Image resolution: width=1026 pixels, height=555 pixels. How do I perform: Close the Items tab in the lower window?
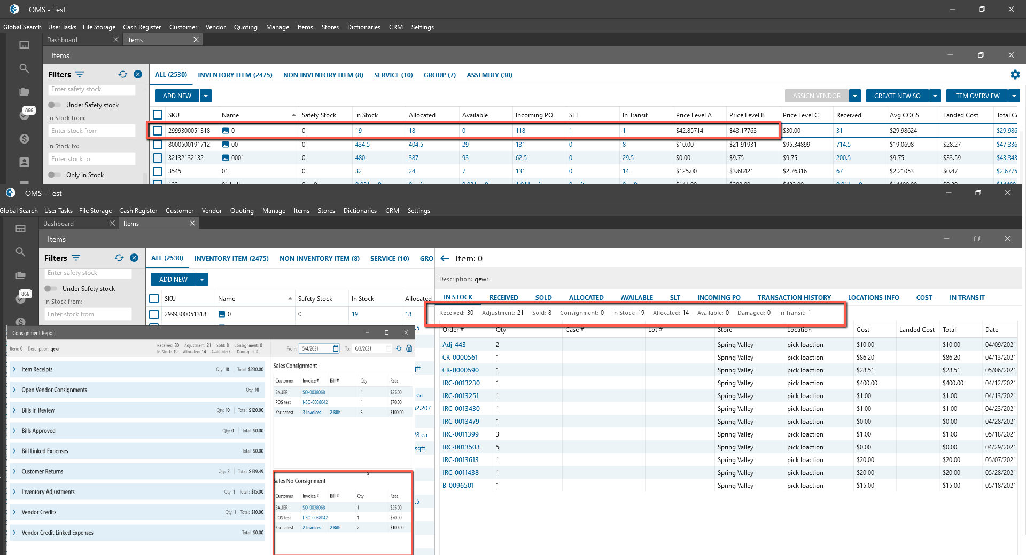tap(192, 224)
